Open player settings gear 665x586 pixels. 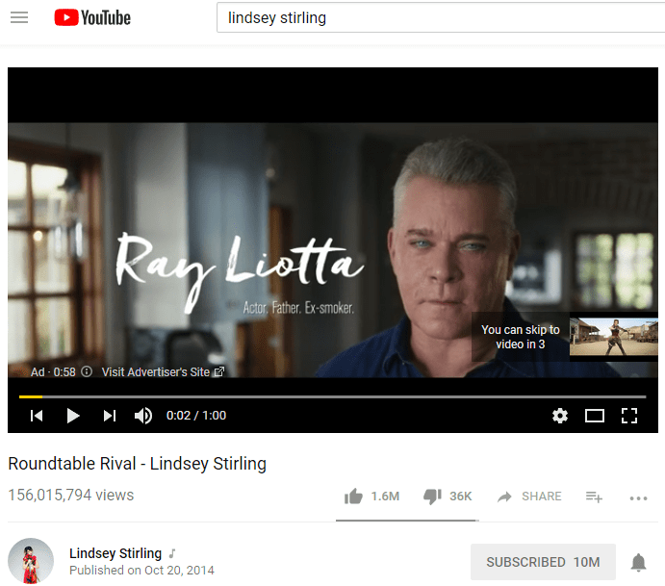560,416
